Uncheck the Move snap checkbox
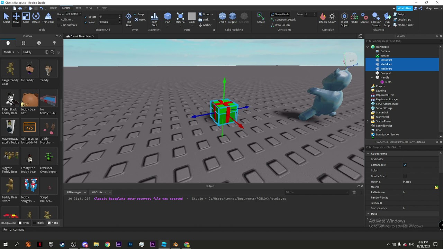The height and width of the screenshot is (249, 443). pos(86,22)
